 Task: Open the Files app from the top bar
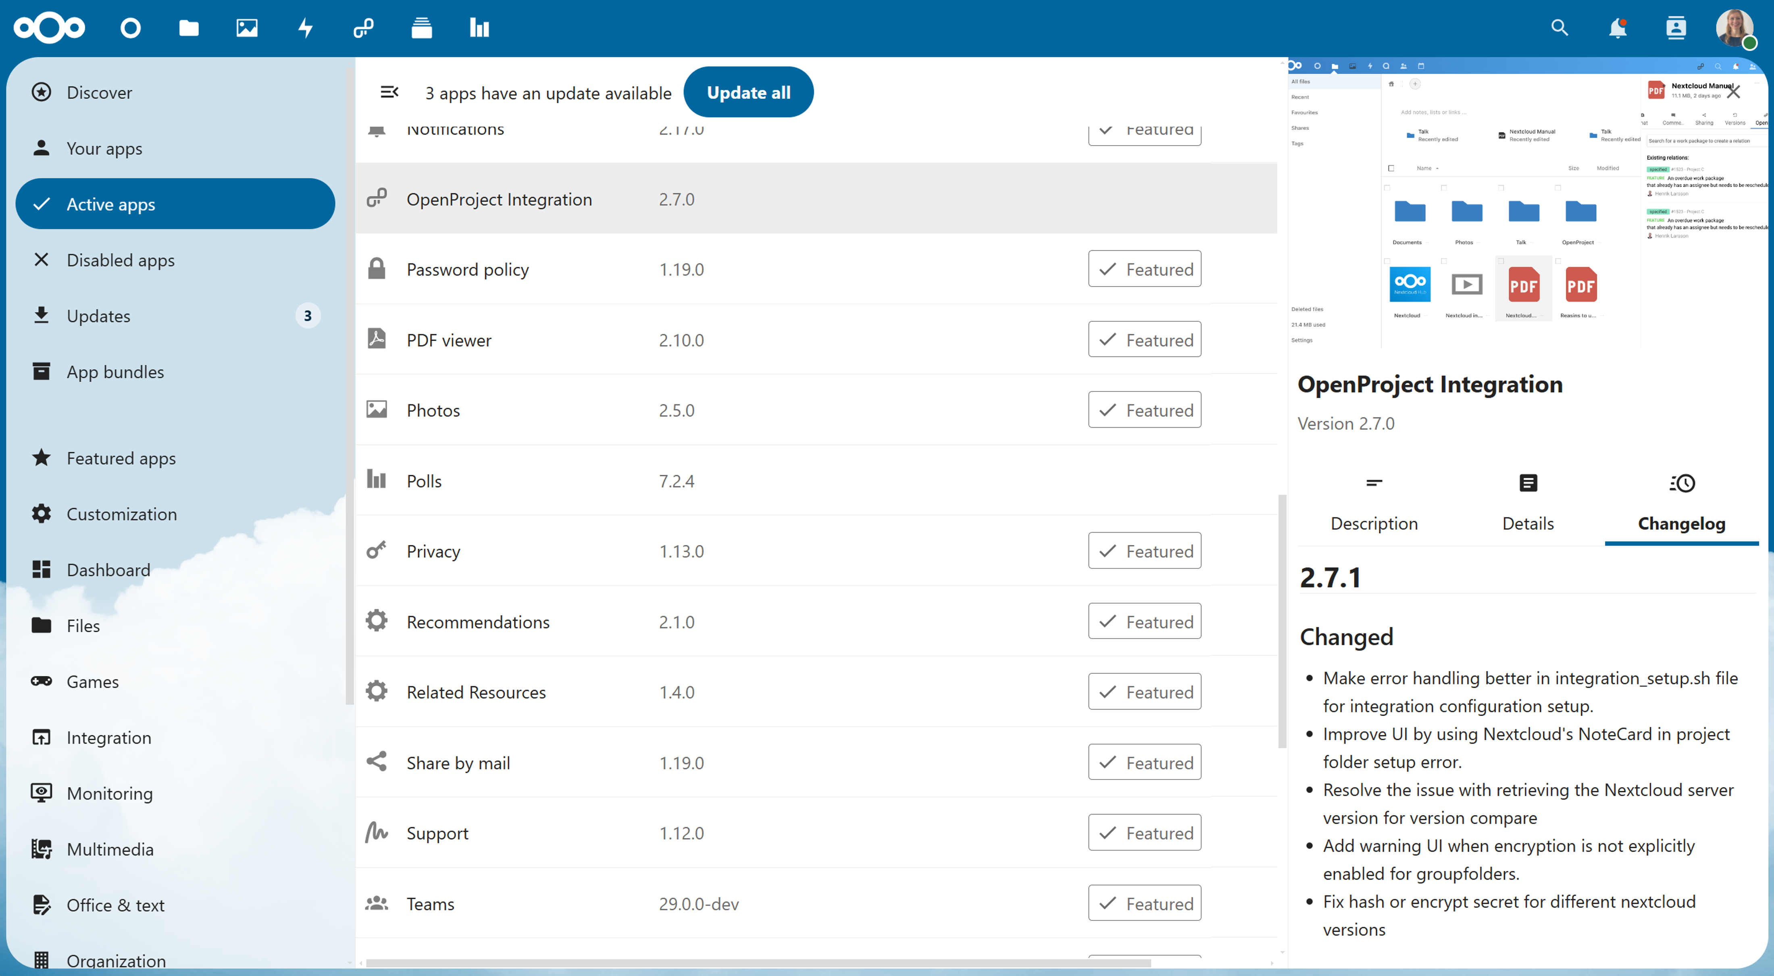[188, 28]
